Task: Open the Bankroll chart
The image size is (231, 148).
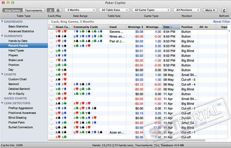Action: (14, 84)
